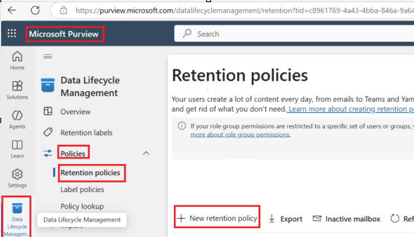This screenshot has height=237, width=414.
Task: Click the Retention policies page heading
Action: click(x=240, y=76)
